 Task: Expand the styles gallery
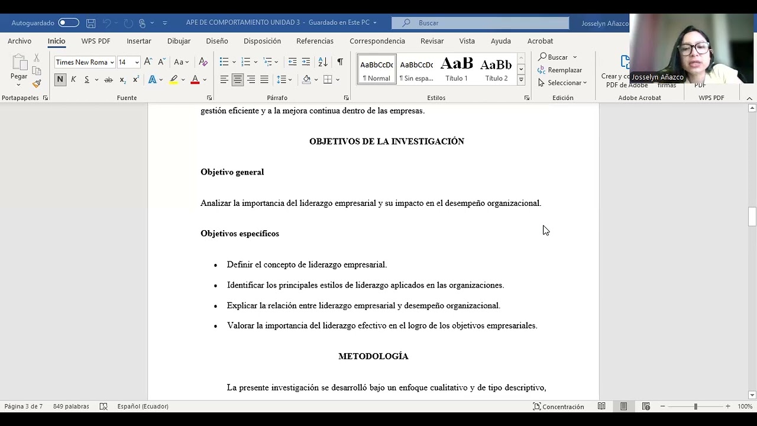(521, 80)
